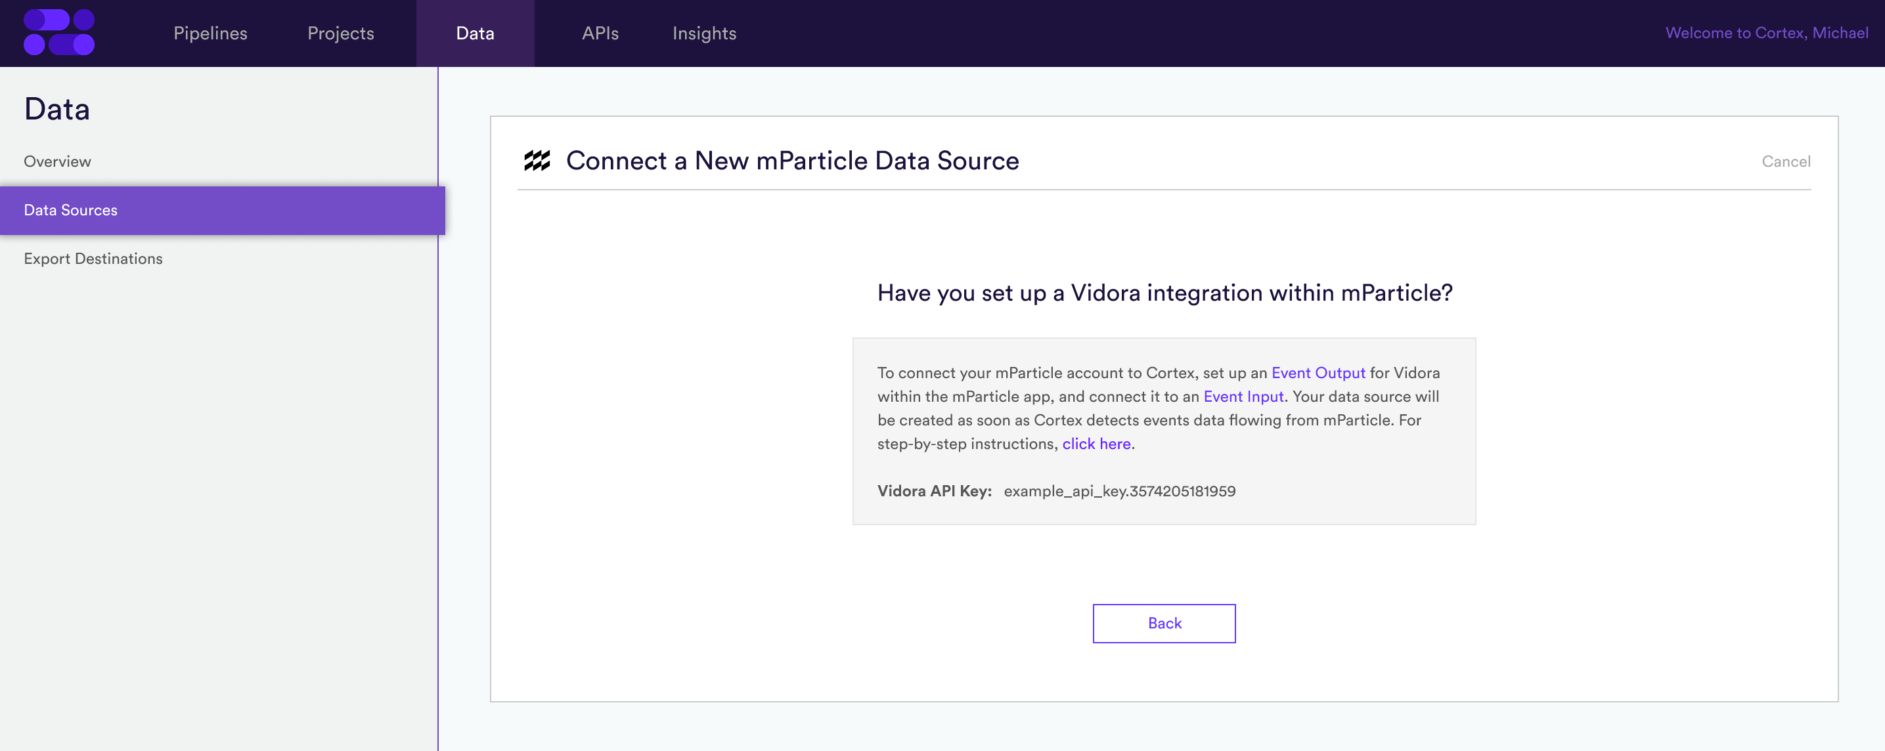Click 'Welcome to Cortex, Michael' text

click(1767, 33)
